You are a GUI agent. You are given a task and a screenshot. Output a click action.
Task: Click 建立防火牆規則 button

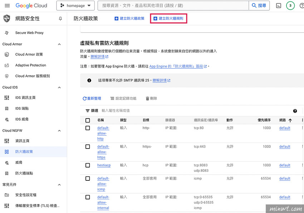(168, 18)
